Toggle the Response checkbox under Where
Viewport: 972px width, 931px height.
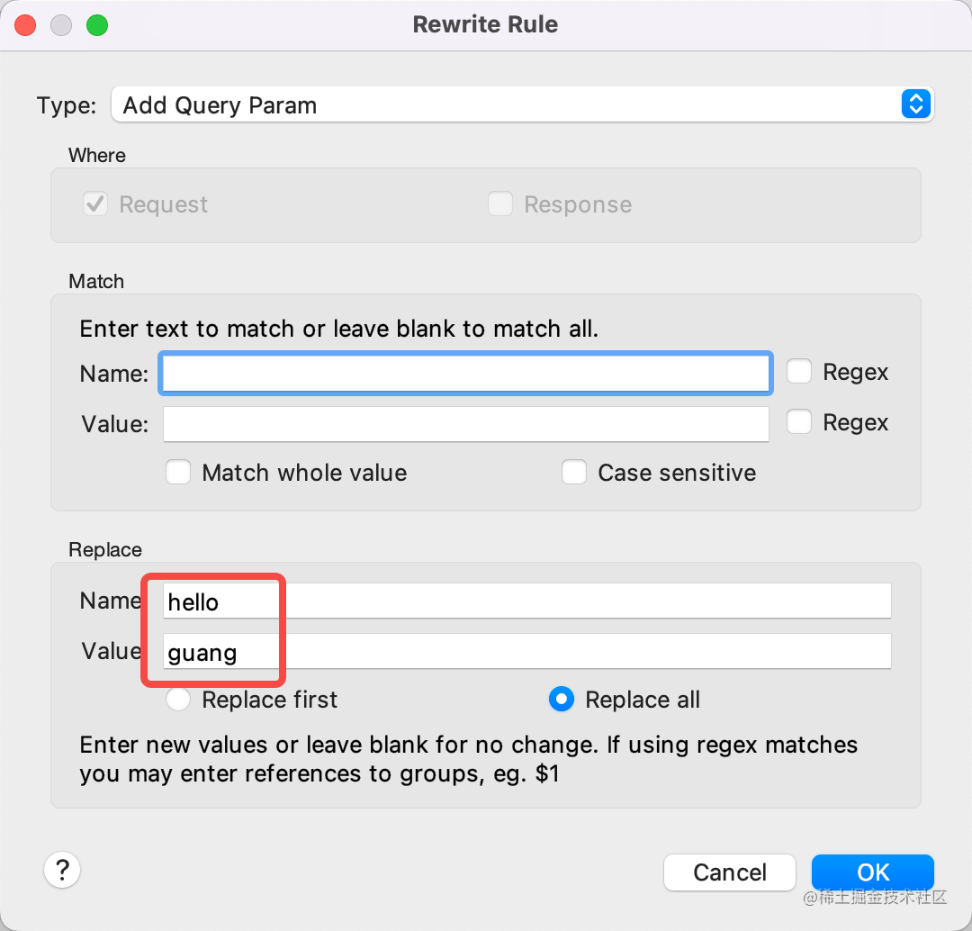(x=500, y=204)
